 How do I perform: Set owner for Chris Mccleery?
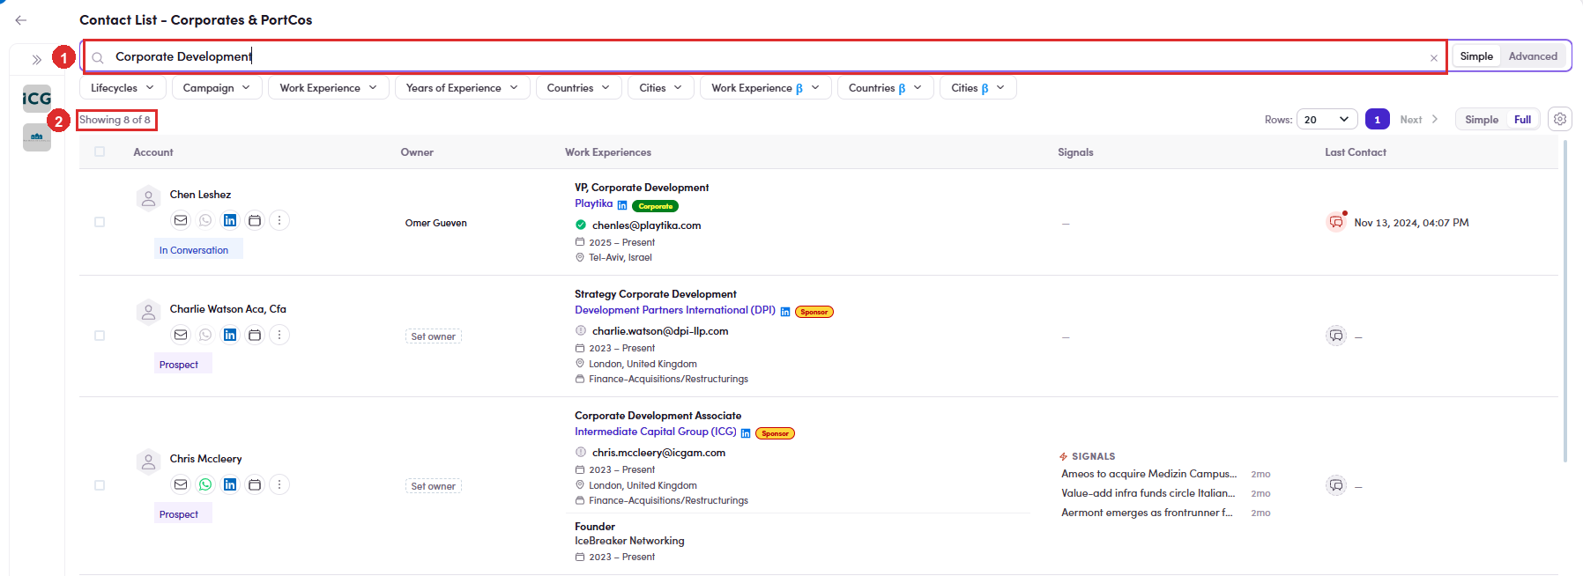click(x=434, y=486)
